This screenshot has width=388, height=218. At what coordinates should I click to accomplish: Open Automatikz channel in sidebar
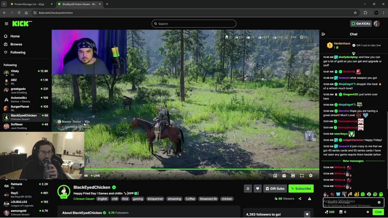pyautogui.click(x=26, y=99)
